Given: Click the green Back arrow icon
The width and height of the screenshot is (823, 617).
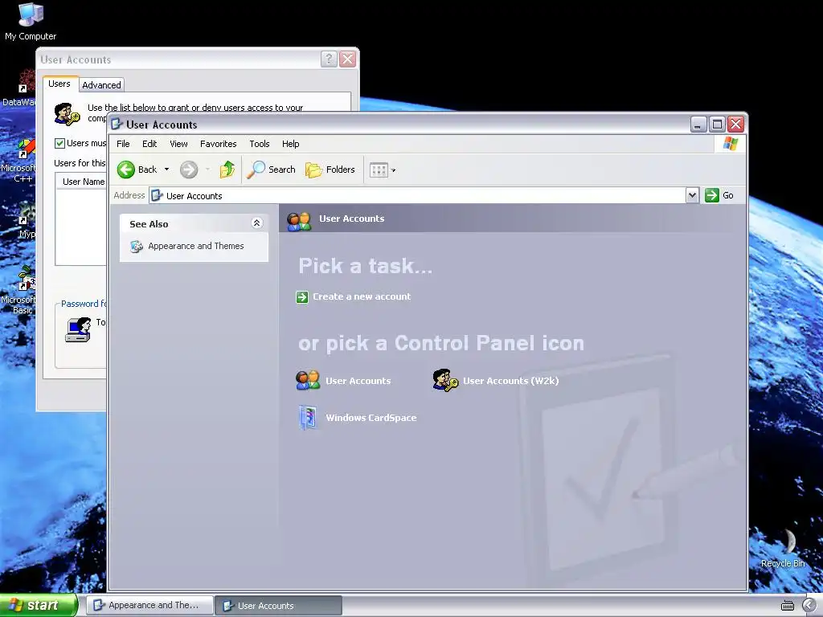Looking at the screenshot, I should [126, 170].
